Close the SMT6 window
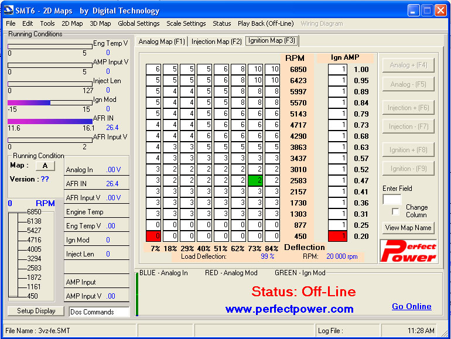 pyautogui.click(x=440, y=11)
